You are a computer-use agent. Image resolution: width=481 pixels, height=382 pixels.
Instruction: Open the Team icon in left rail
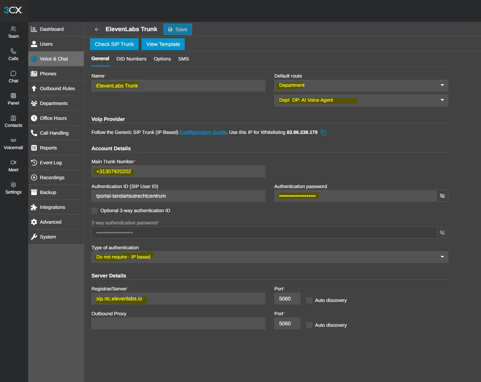[13, 29]
